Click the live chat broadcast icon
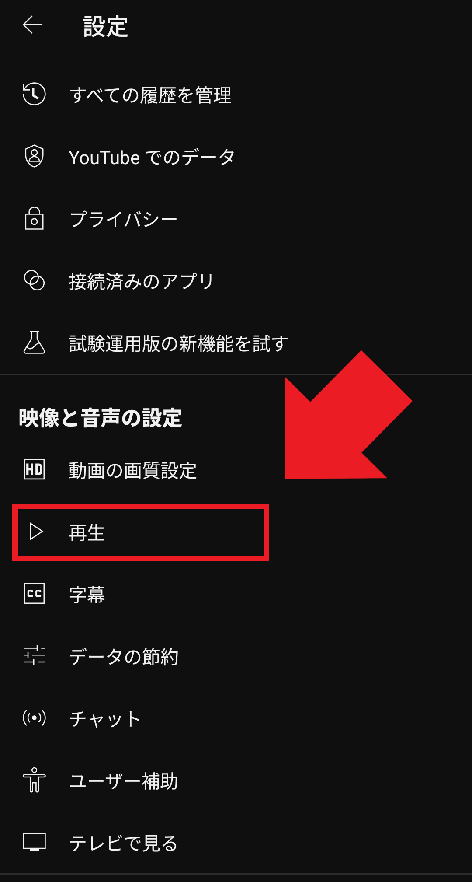Viewport: 472px width, 882px height. pyautogui.click(x=34, y=718)
